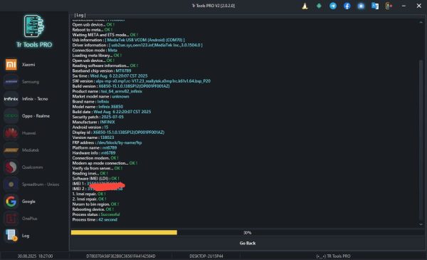Click the yellow bell icon in title bar

pyautogui.click(x=305, y=6)
